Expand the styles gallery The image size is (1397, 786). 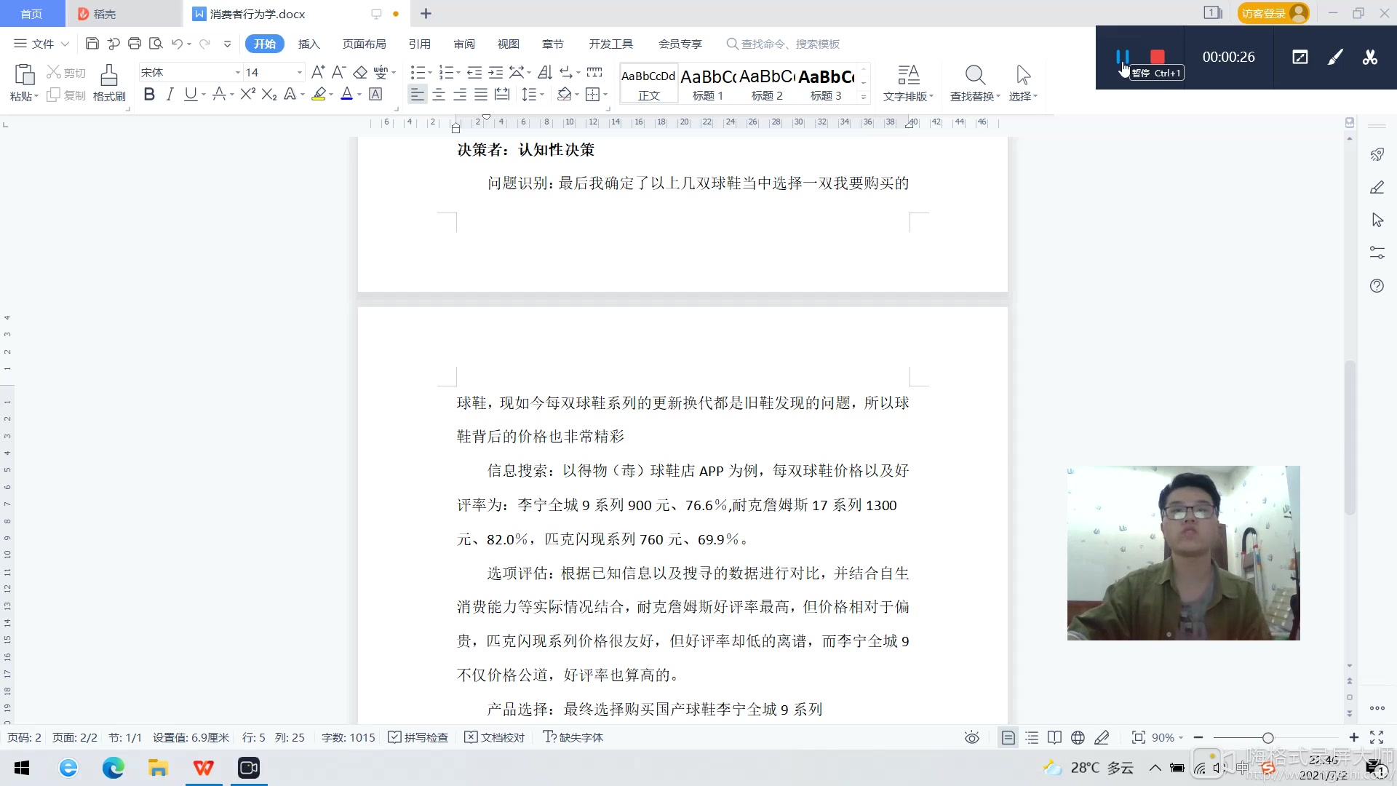click(x=864, y=96)
